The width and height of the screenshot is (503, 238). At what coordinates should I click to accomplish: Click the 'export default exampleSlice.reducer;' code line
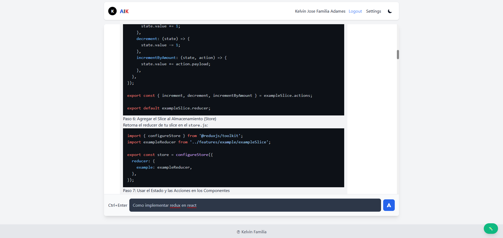point(169,108)
